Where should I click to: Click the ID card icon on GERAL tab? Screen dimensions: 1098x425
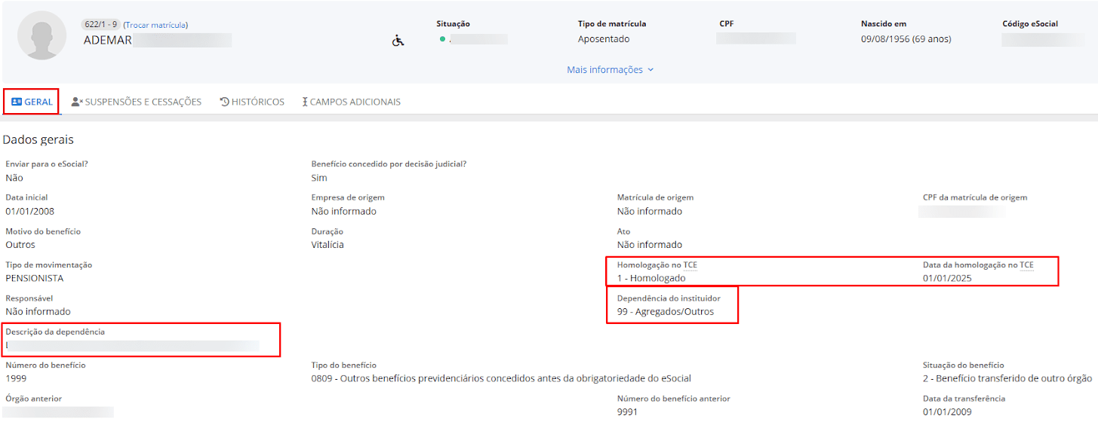pos(17,102)
